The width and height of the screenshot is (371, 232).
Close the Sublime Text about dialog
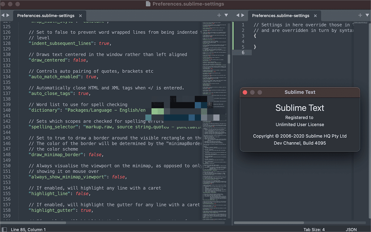(x=245, y=92)
